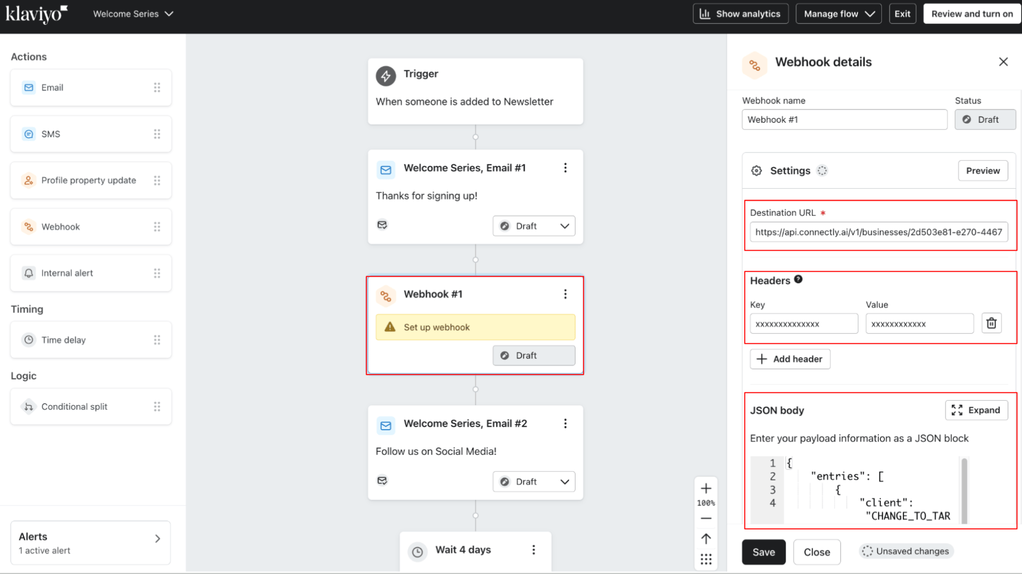Image resolution: width=1022 pixels, height=574 pixels.
Task: Click the SMS drag handle
Action: pos(157,134)
